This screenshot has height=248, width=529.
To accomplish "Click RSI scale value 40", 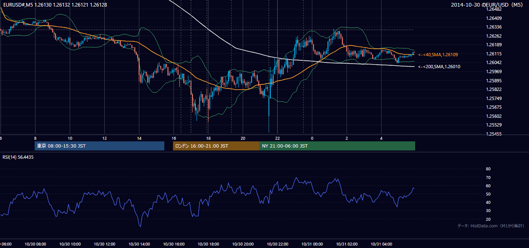I will (x=488, y=203).
